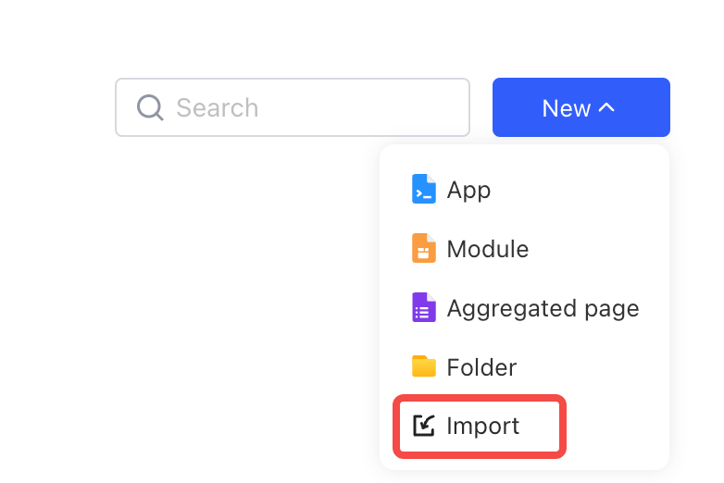Collapse the New menu via chevron arrow

click(607, 107)
